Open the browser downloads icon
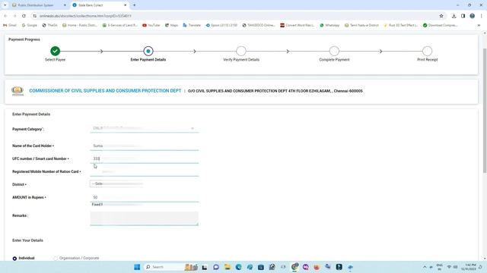This screenshot has width=487, height=273. 454,16
